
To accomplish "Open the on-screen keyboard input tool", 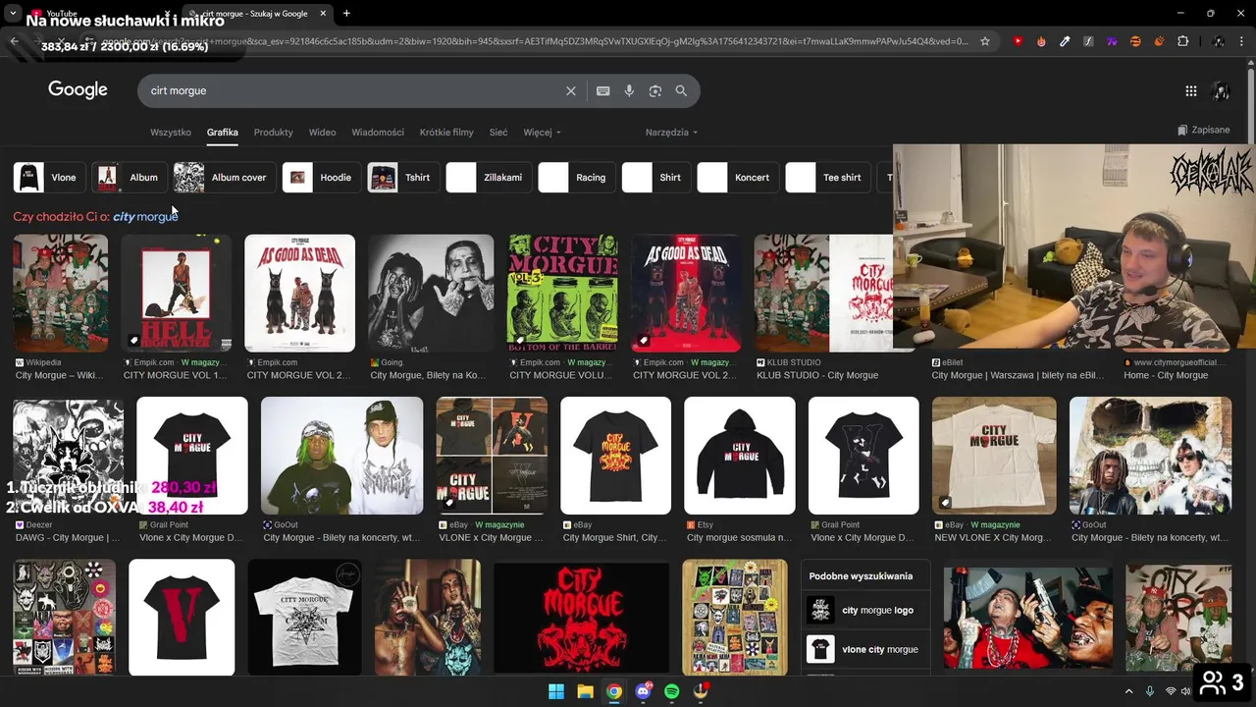I will click(603, 90).
